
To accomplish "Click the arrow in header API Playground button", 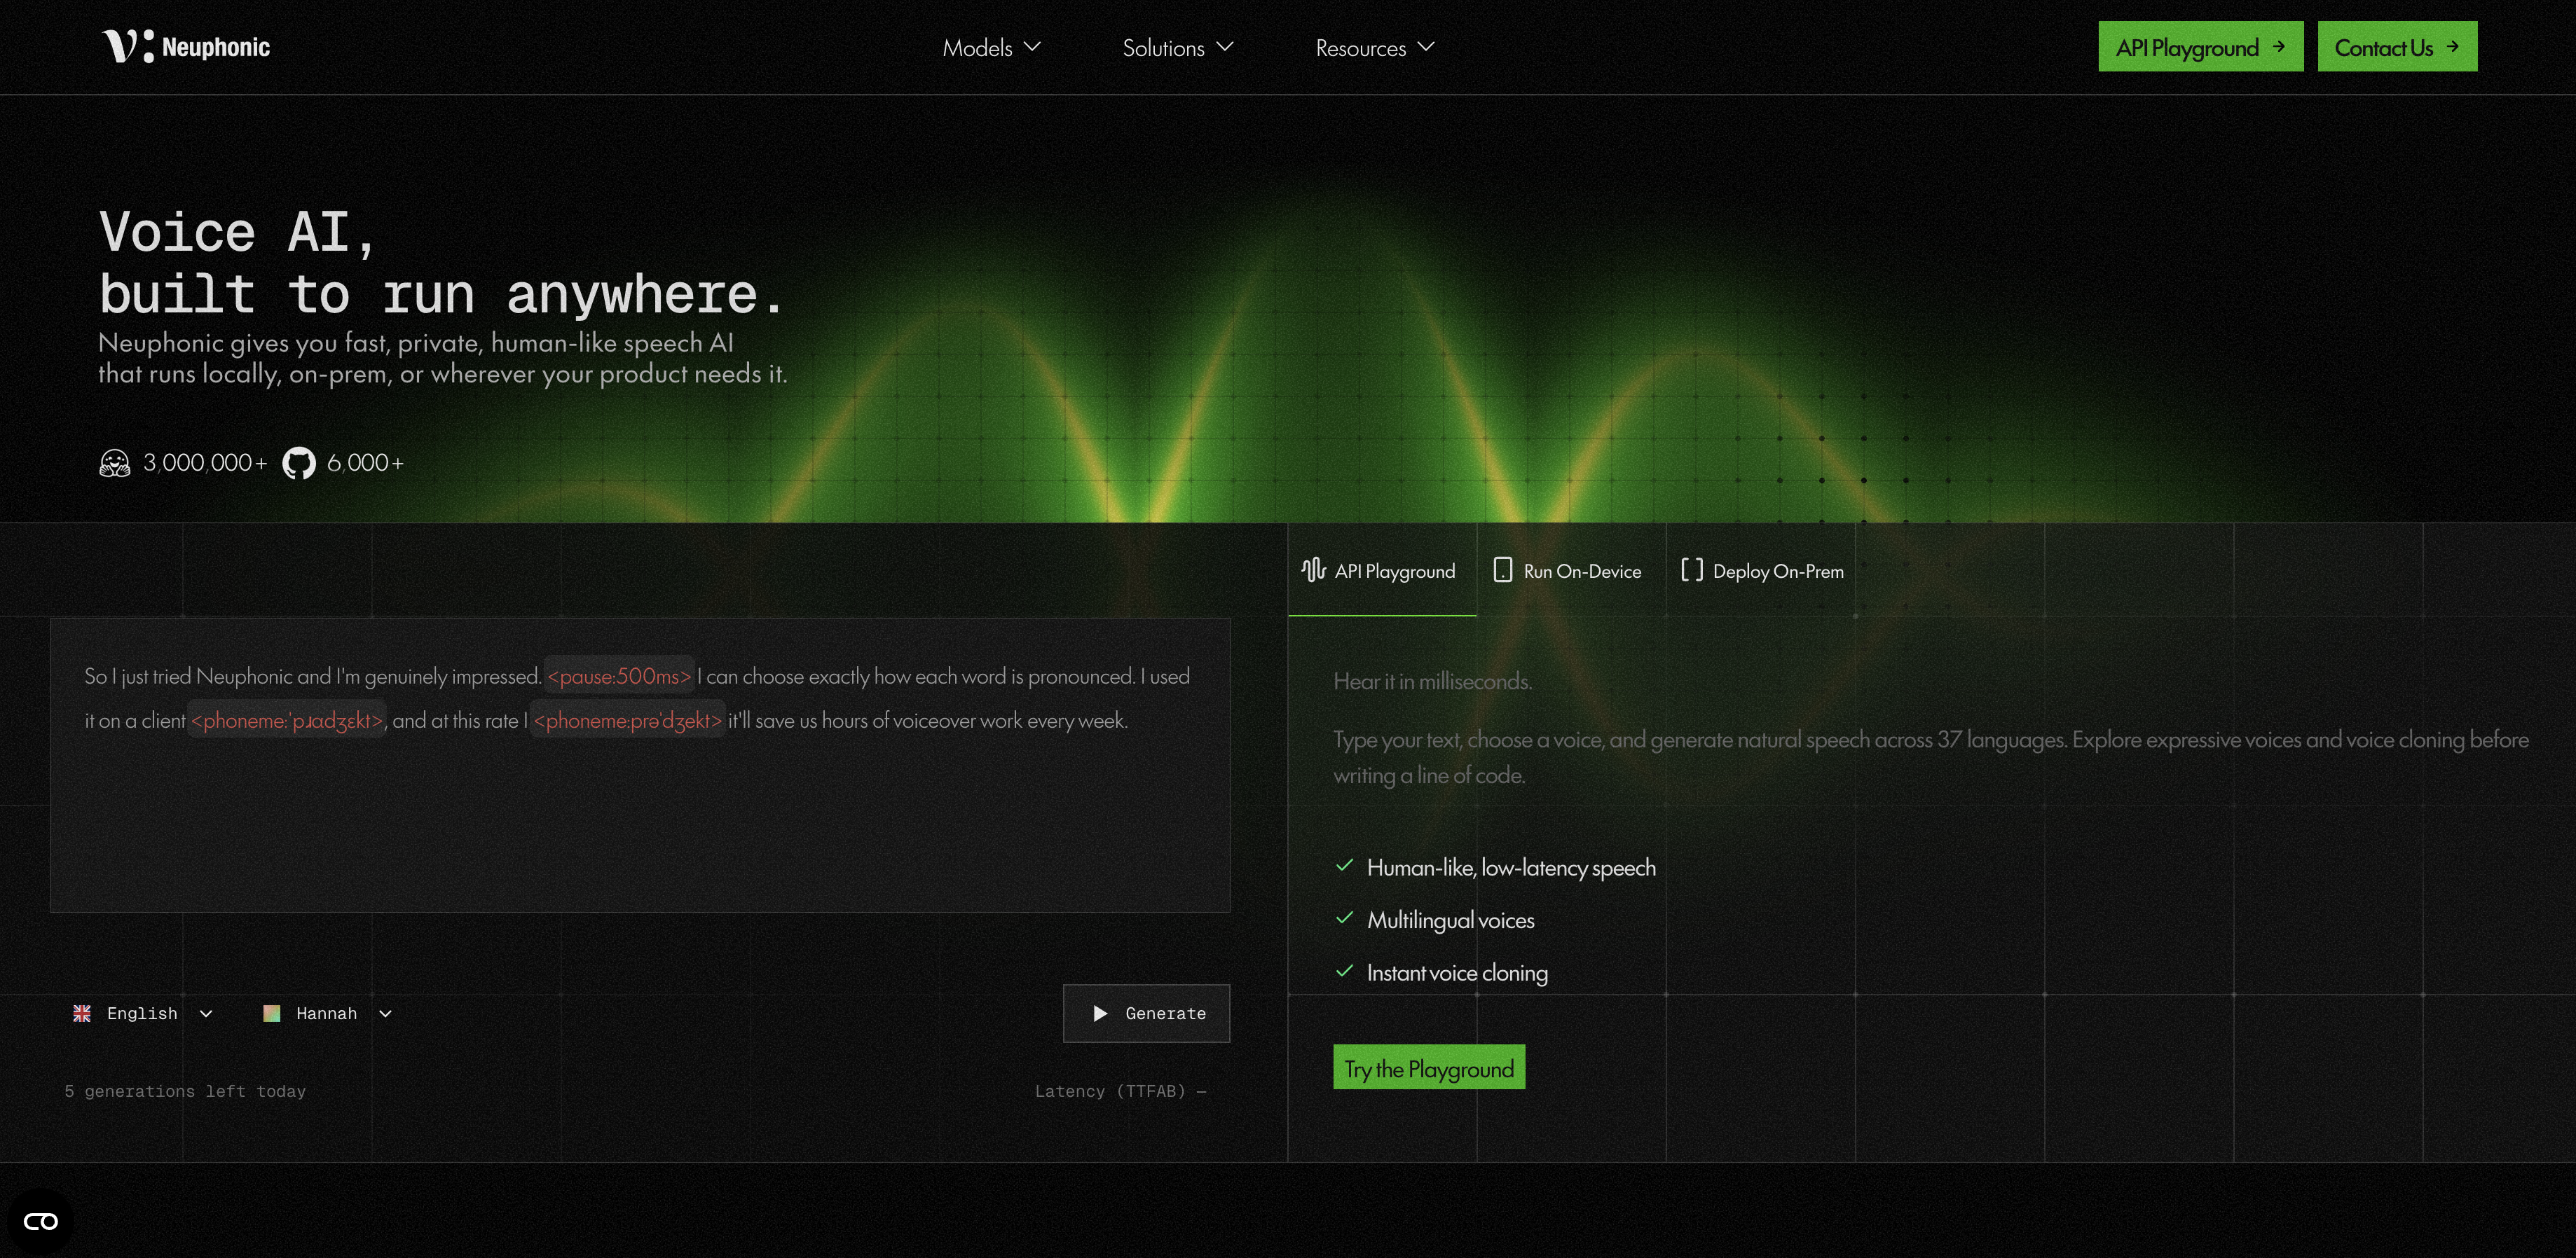I will tap(2278, 46).
